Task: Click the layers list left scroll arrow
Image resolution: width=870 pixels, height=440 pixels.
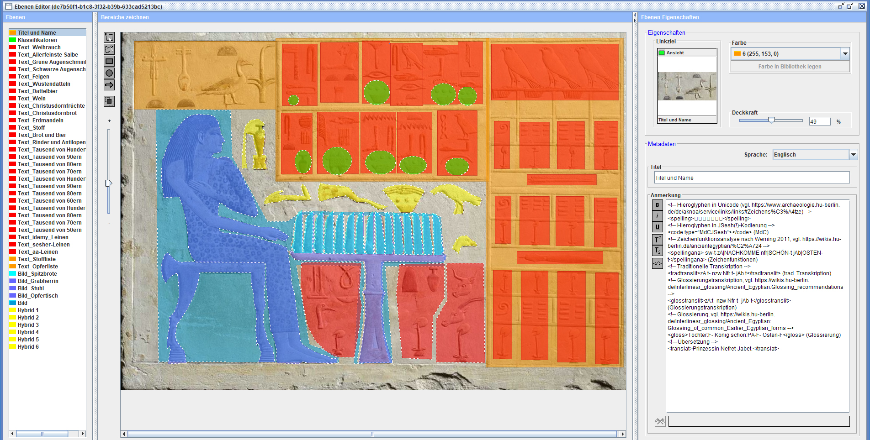Action: click(13, 434)
